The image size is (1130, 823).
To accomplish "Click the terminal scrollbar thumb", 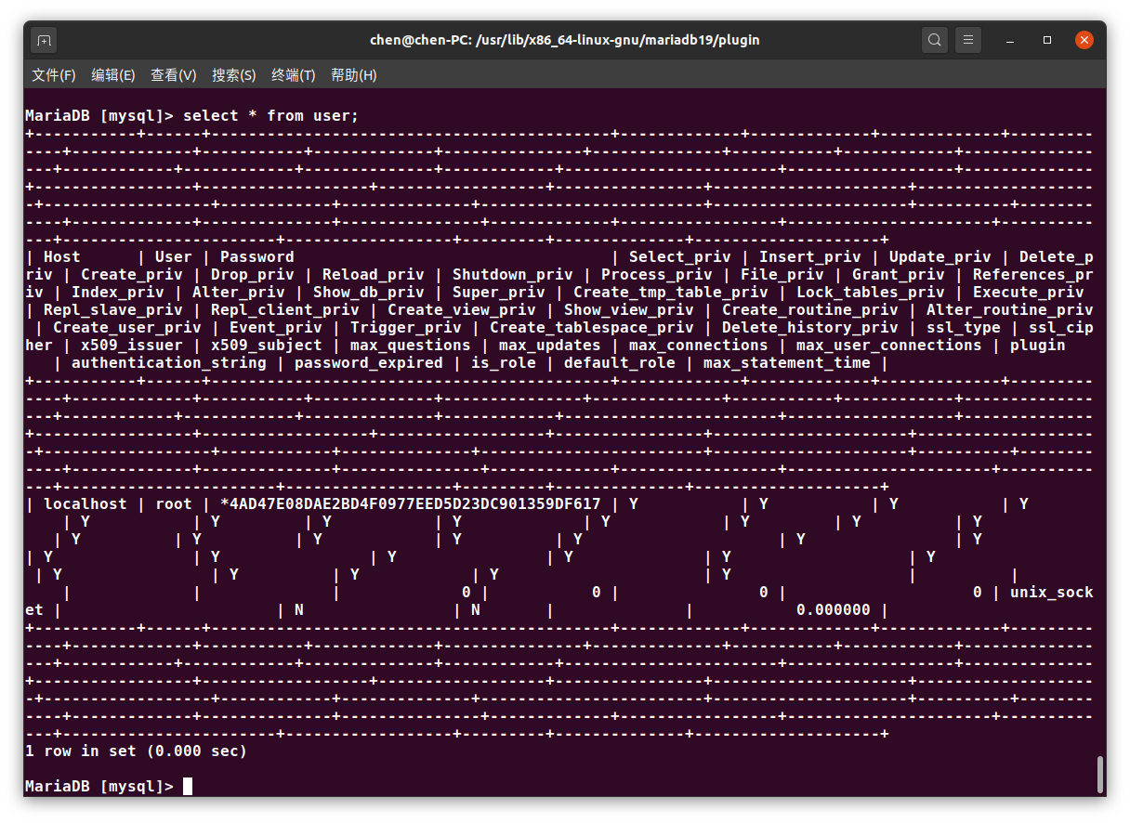I will pos(1100,774).
